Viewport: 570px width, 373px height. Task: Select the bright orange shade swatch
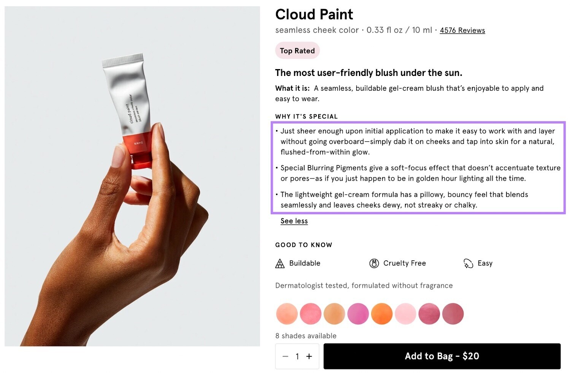[382, 313]
